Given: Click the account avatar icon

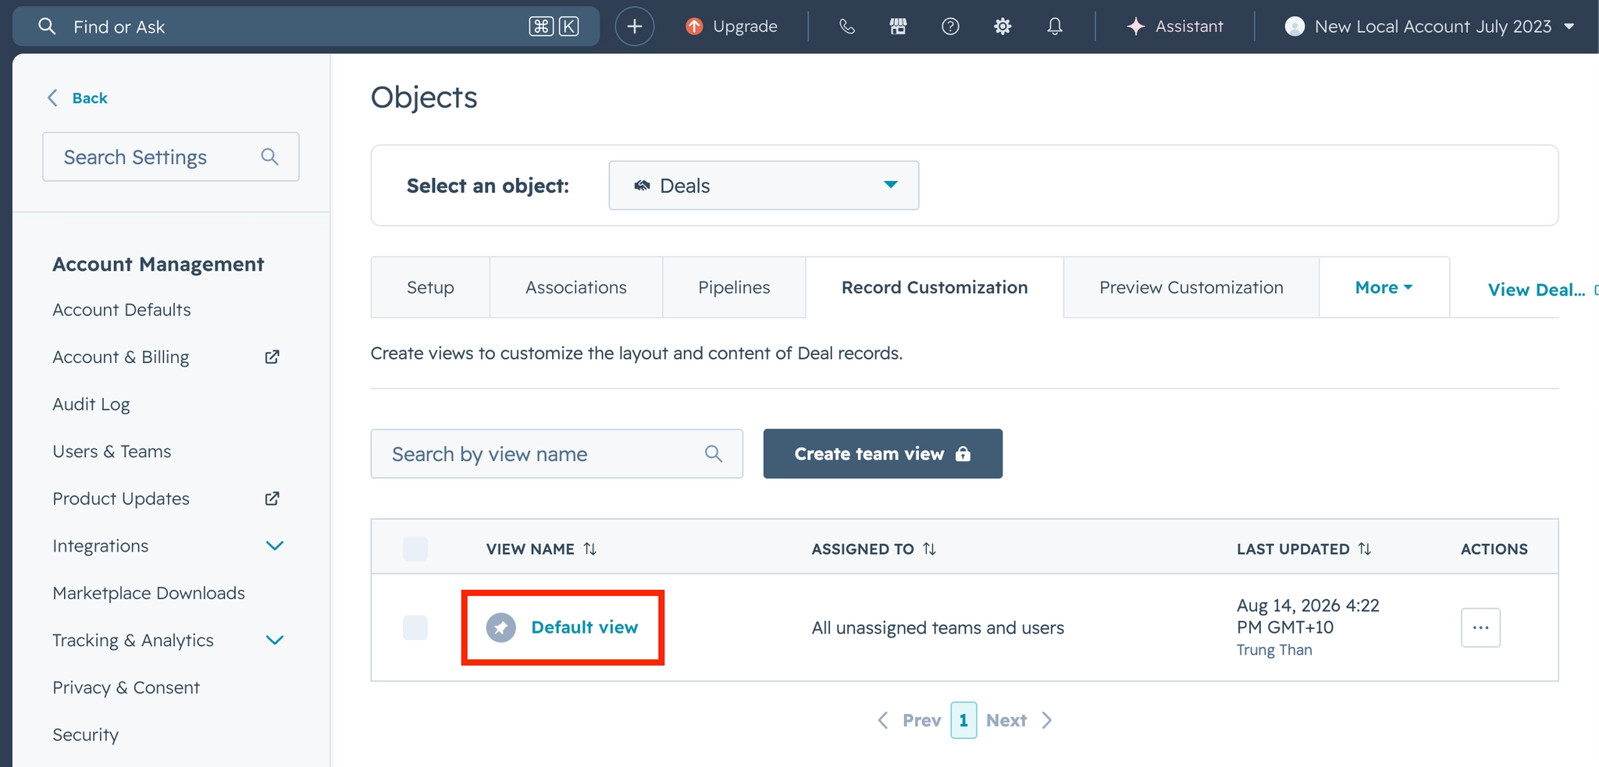Looking at the screenshot, I should point(1295,27).
